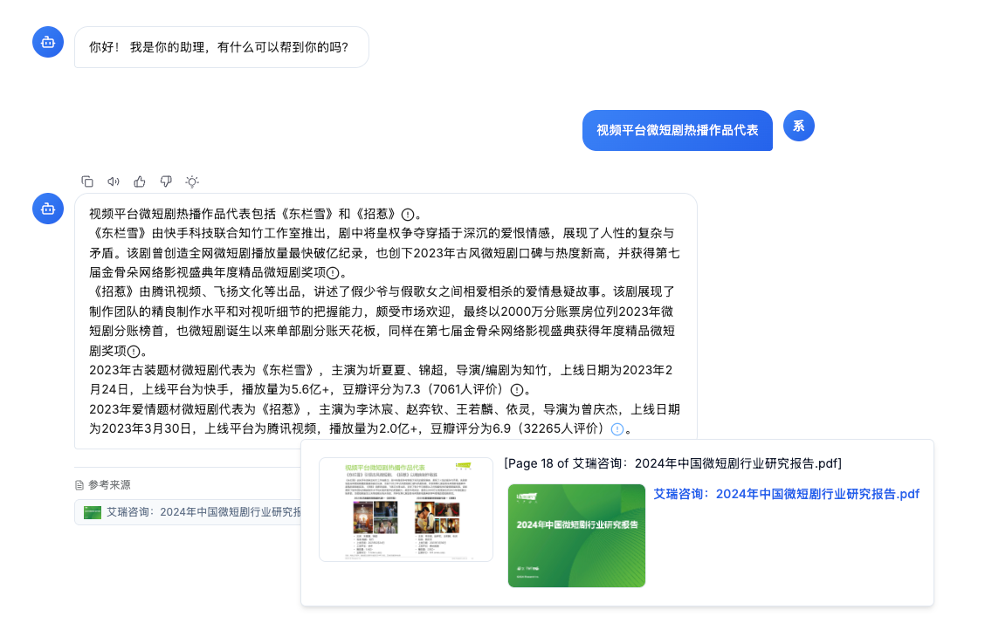This screenshot has height=637, width=985.
Task: Click the blue 系 user avatar
Action: [x=798, y=126]
